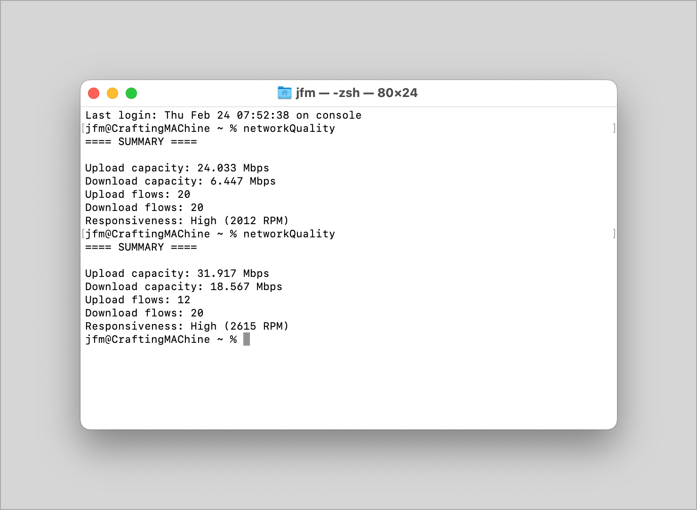Click the right bracket mark on the first prompt line

click(614, 127)
